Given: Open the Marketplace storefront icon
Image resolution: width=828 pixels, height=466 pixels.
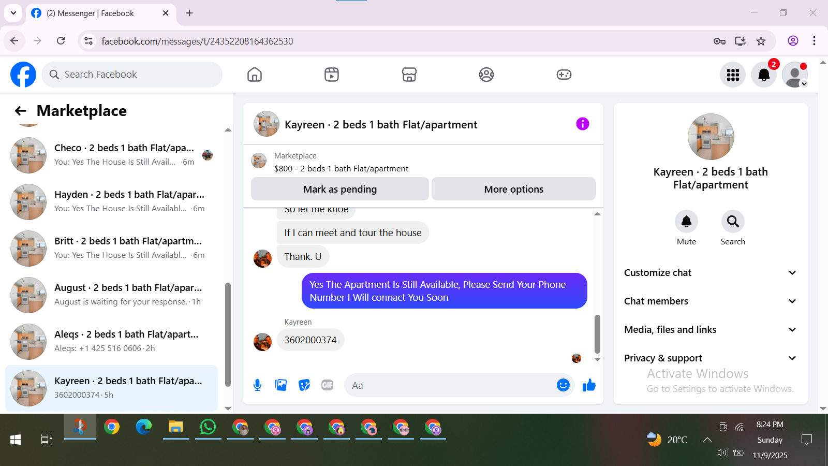Looking at the screenshot, I should [x=409, y=75].
